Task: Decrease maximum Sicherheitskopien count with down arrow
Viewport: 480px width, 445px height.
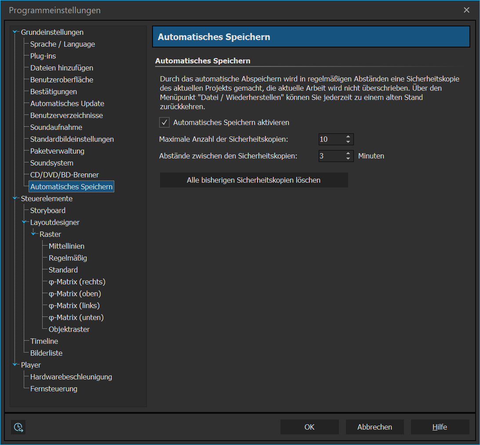Action: pyautogui.click(x=348, y=142)
